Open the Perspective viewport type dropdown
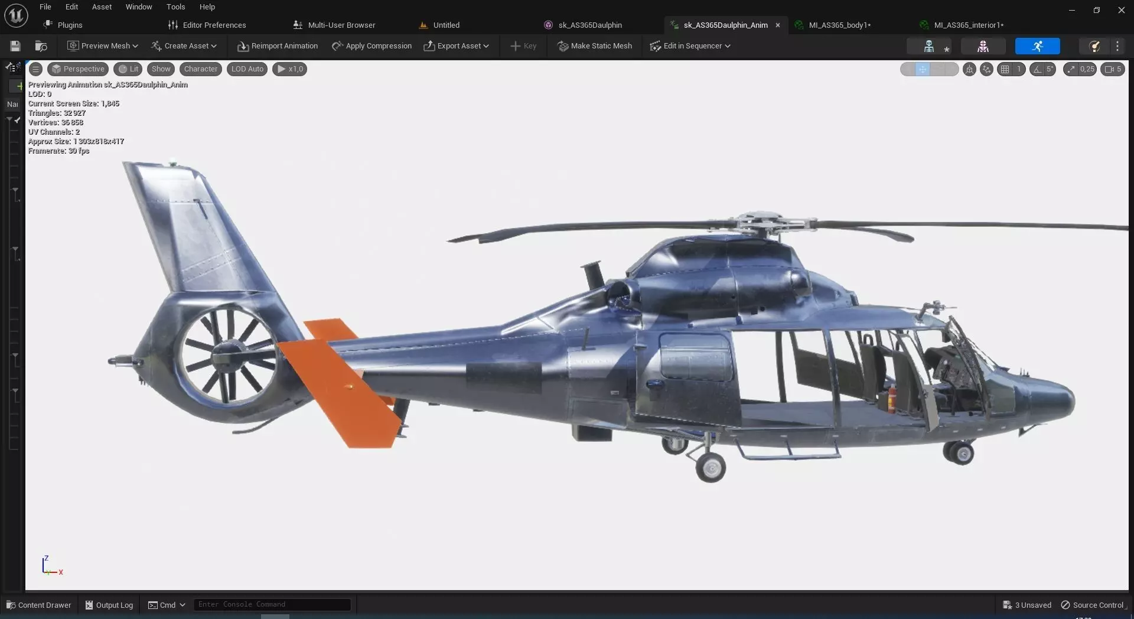Image resolution: width=1134 pixels, height=619 pixels. (78, 69)
